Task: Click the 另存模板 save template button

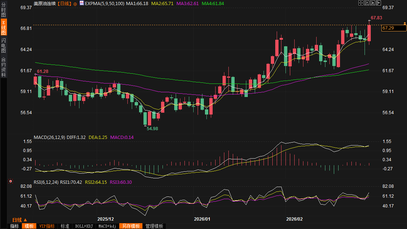Action: click(131, 226)
